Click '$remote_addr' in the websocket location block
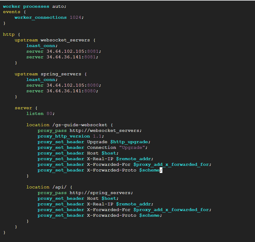Image resolution: width=255 pixels, height=242 pixels. click(133, 159)
